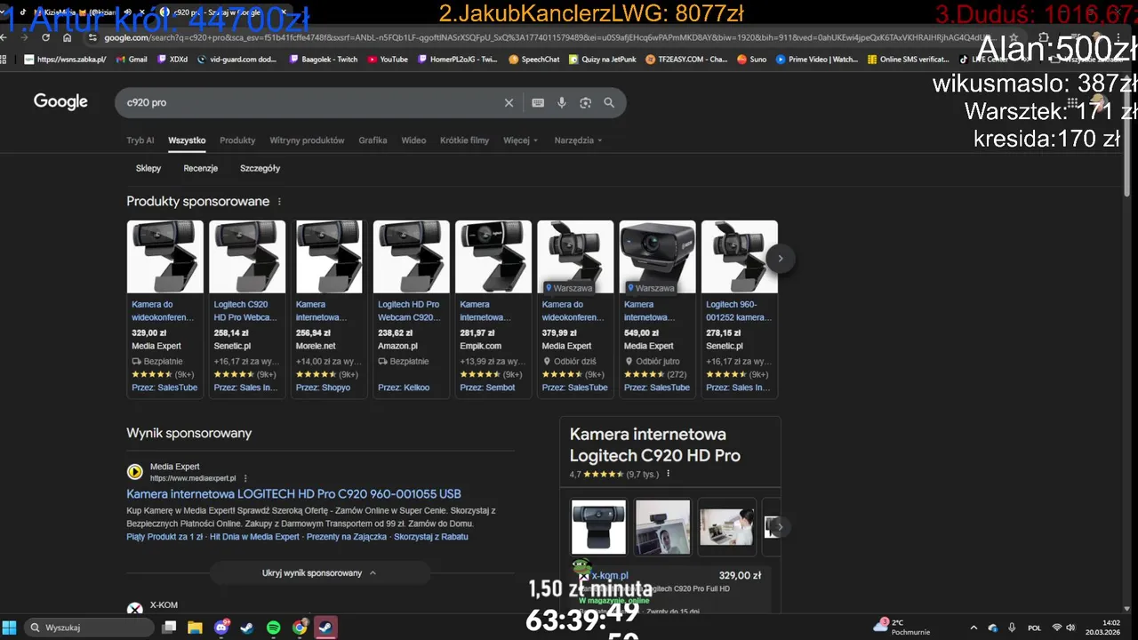This screenshot has width=1138, height=640.
Task: Expand the Więcej dropdown menu
Action: click(520, 140)
